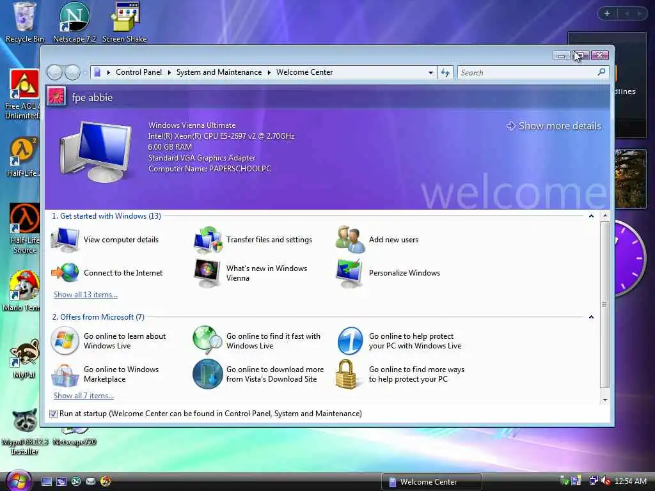Collapse Offers from Microsoft section

[x=591, y=317]
